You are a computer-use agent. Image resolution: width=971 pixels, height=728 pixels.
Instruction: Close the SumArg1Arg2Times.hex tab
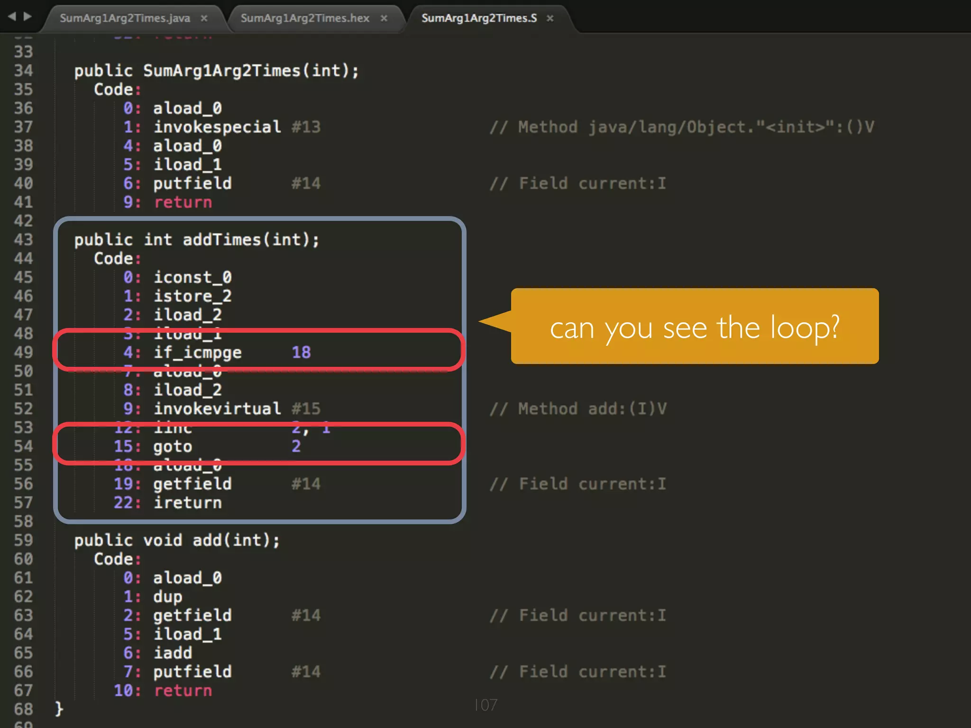tap(384, 18)
